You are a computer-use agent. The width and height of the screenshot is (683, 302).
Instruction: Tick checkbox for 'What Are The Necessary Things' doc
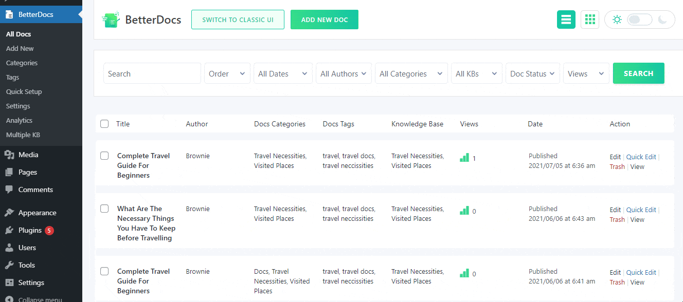click(104, 209)
